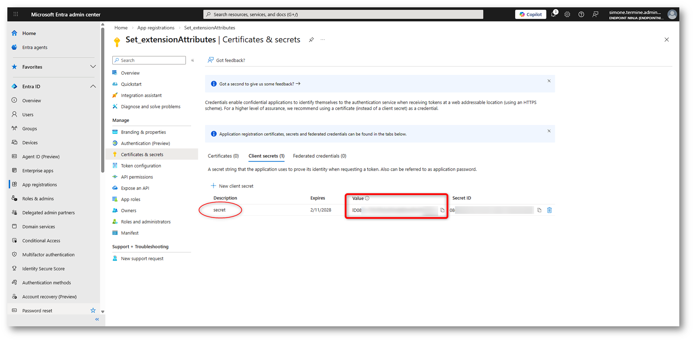Open the help question mark icon
The image size is (694, 341).
tap(581, 14)
